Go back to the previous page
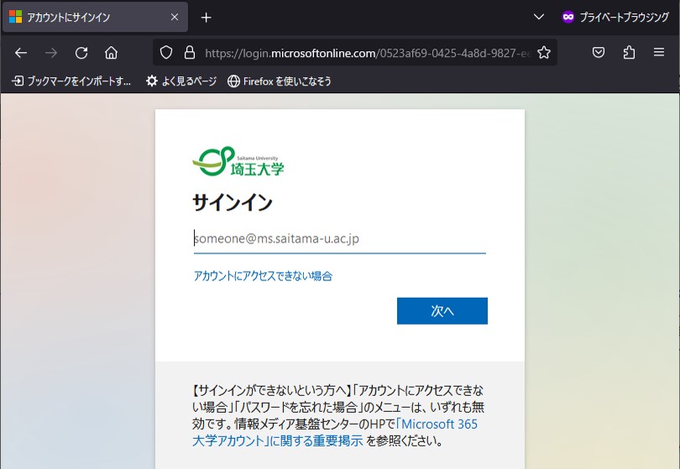This screenshot has height=469, width=680. [x=21, y=53]
